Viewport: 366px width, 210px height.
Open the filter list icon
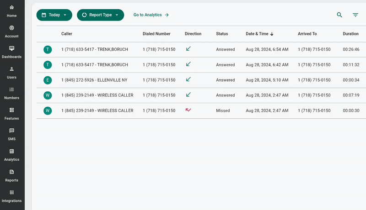[x=355, y=15]
